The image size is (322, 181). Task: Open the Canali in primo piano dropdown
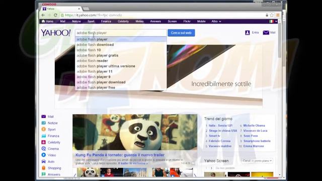tap(257, 161)
